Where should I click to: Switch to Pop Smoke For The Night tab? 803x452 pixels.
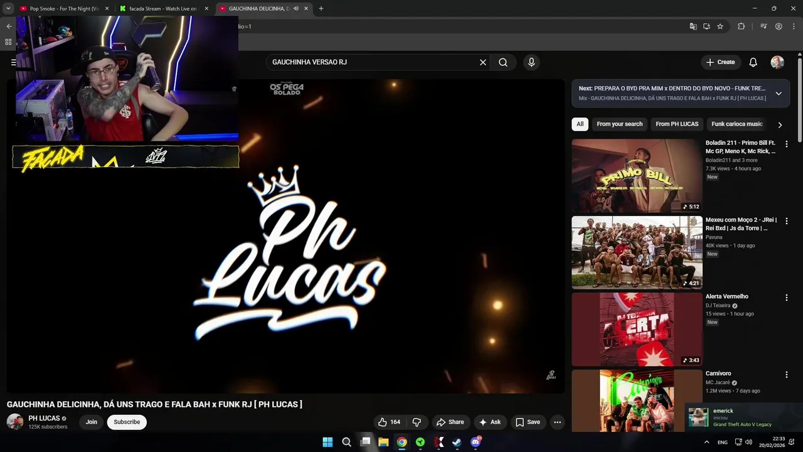point(65,9)
